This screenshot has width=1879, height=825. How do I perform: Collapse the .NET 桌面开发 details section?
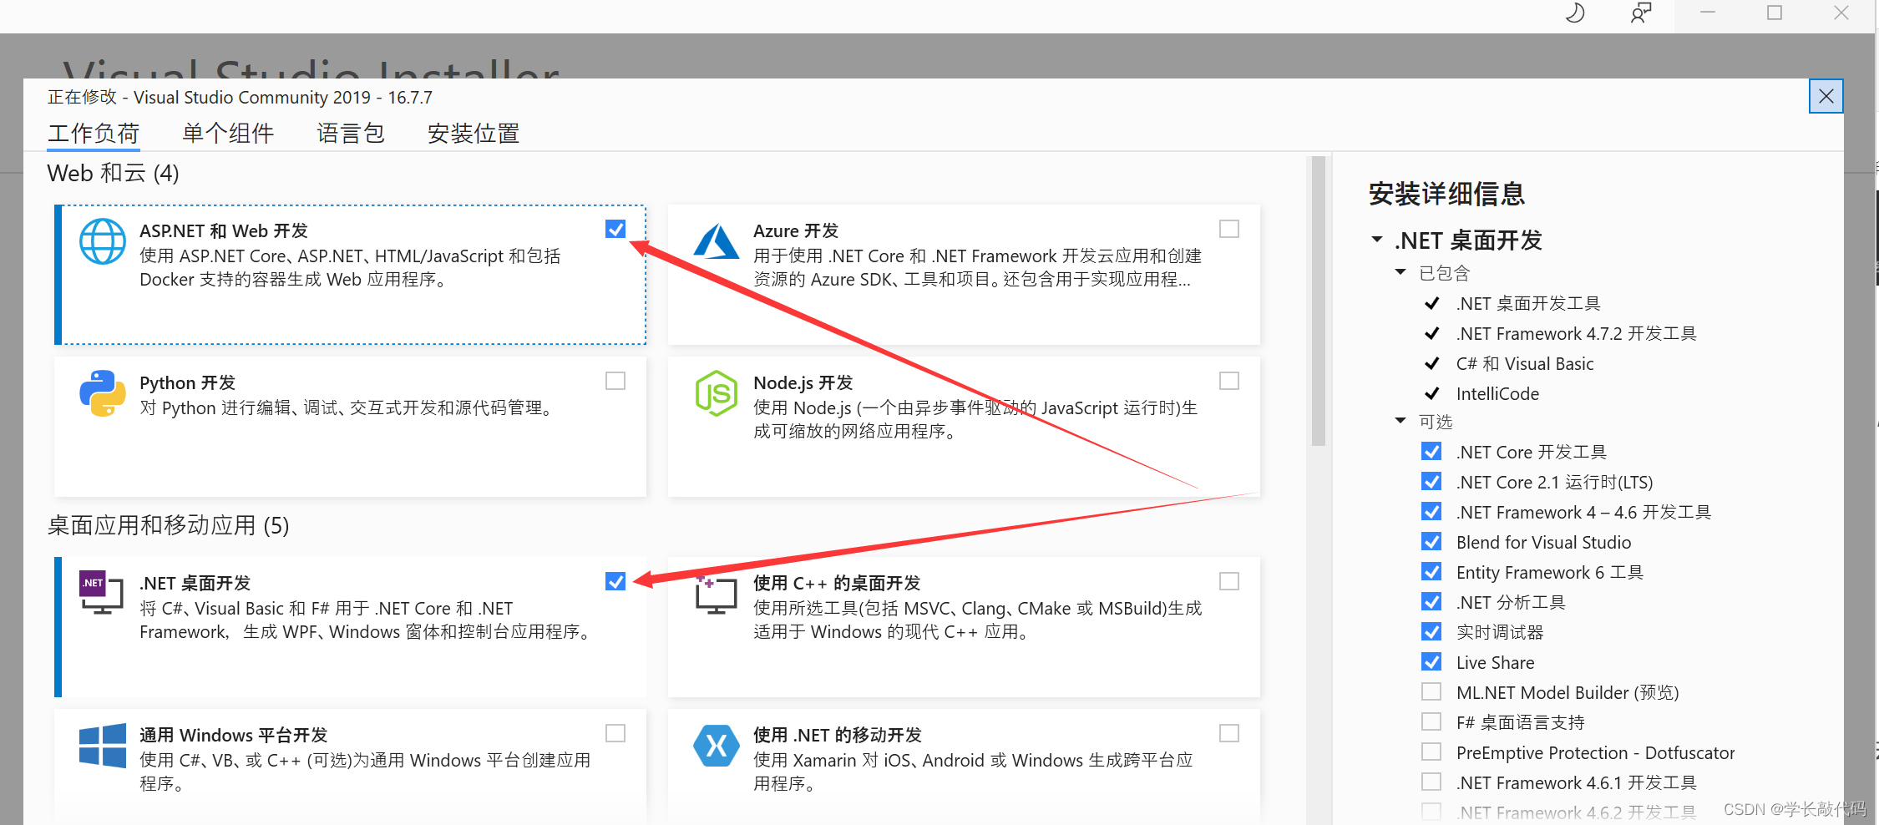(x=1377, y=240)
